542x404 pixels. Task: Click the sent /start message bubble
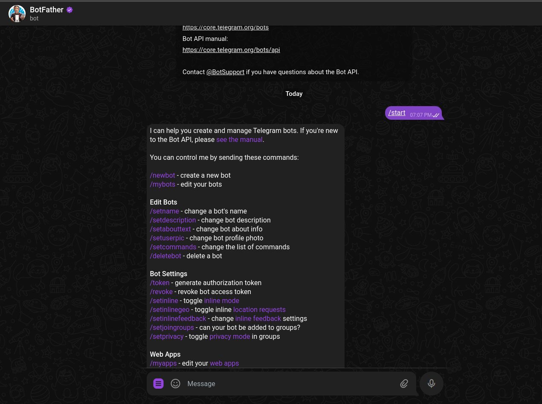[413, 113]
